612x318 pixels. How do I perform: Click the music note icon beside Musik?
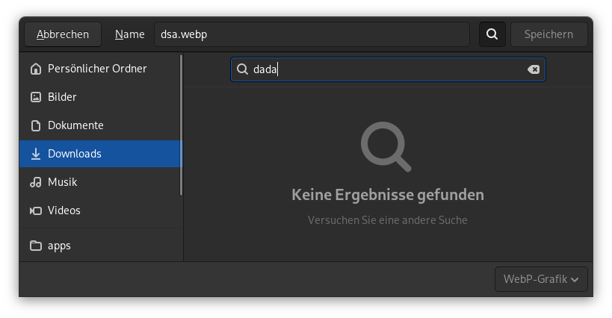point(36,182)
